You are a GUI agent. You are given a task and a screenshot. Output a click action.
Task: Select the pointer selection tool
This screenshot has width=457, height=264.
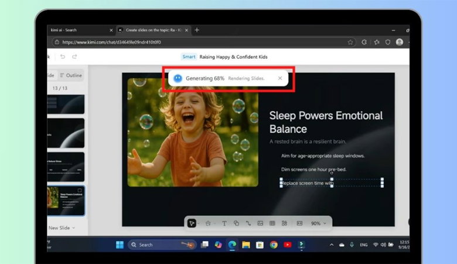coord(192,224)
